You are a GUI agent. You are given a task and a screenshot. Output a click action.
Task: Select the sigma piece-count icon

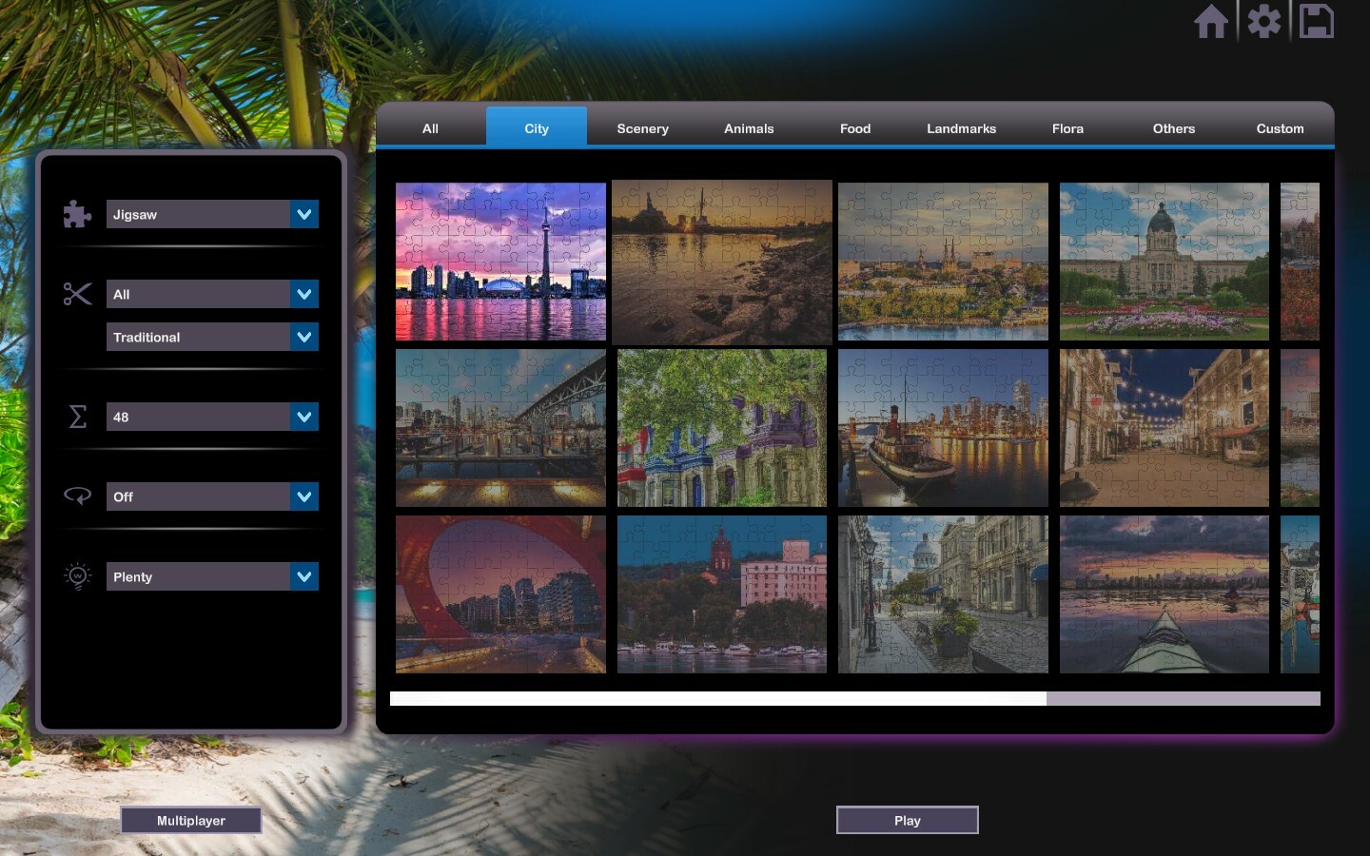point(76,417)
